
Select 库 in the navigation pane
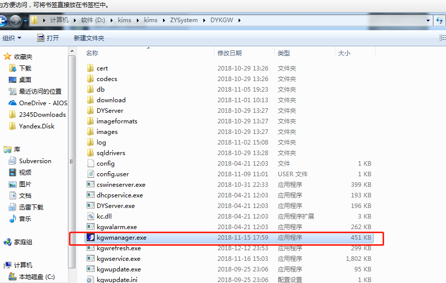(17, 150)
